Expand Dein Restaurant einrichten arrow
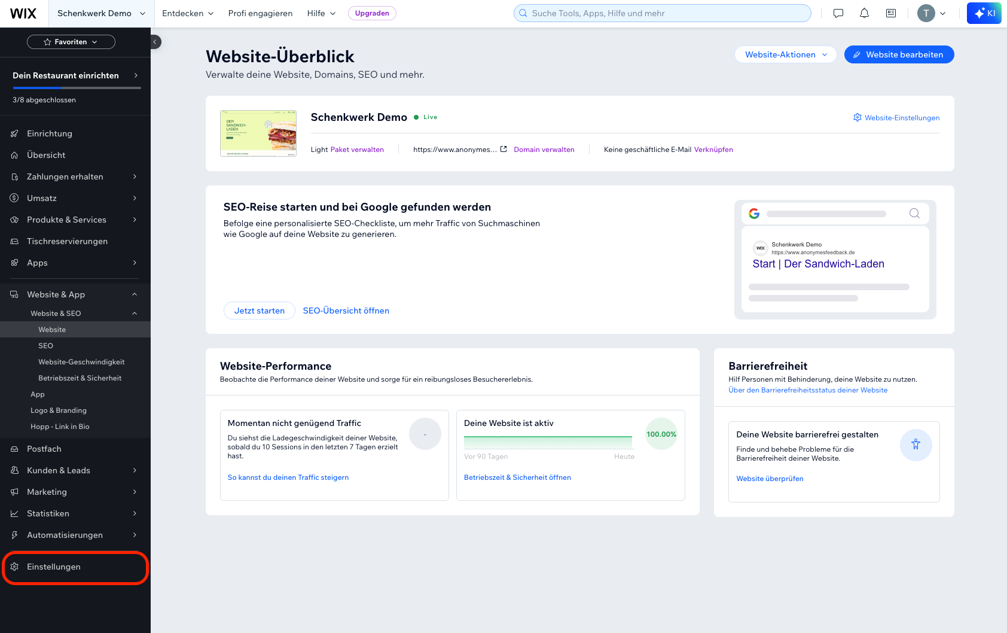Screen dimensions: 1007x633 [136, 75]
